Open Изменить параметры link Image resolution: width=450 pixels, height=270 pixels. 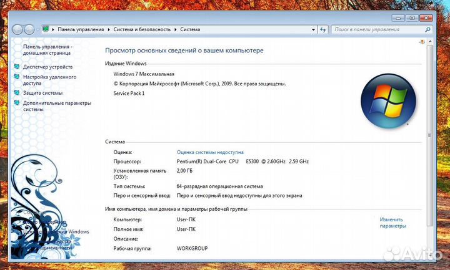click(392, 223)
